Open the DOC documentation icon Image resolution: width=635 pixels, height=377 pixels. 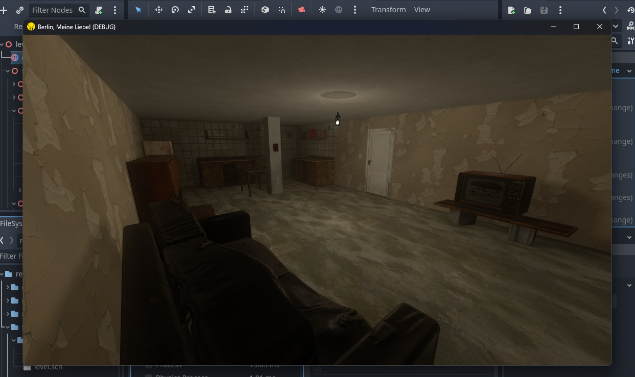pos(630,27)
